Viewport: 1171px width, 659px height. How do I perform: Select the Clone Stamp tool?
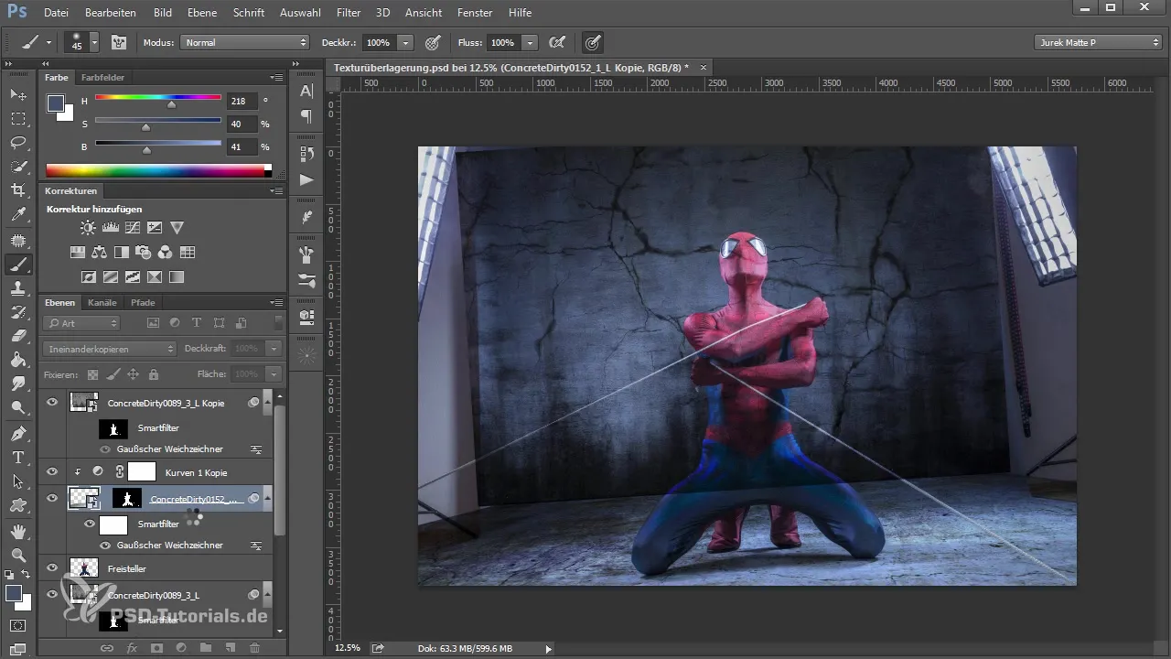18,288
